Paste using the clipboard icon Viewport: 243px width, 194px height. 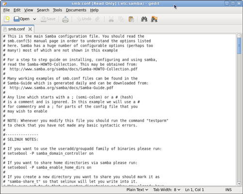131,19
